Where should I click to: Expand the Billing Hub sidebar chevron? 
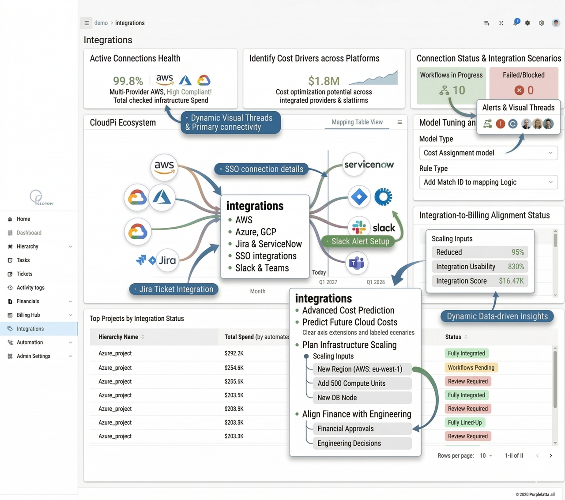(71, 315)
